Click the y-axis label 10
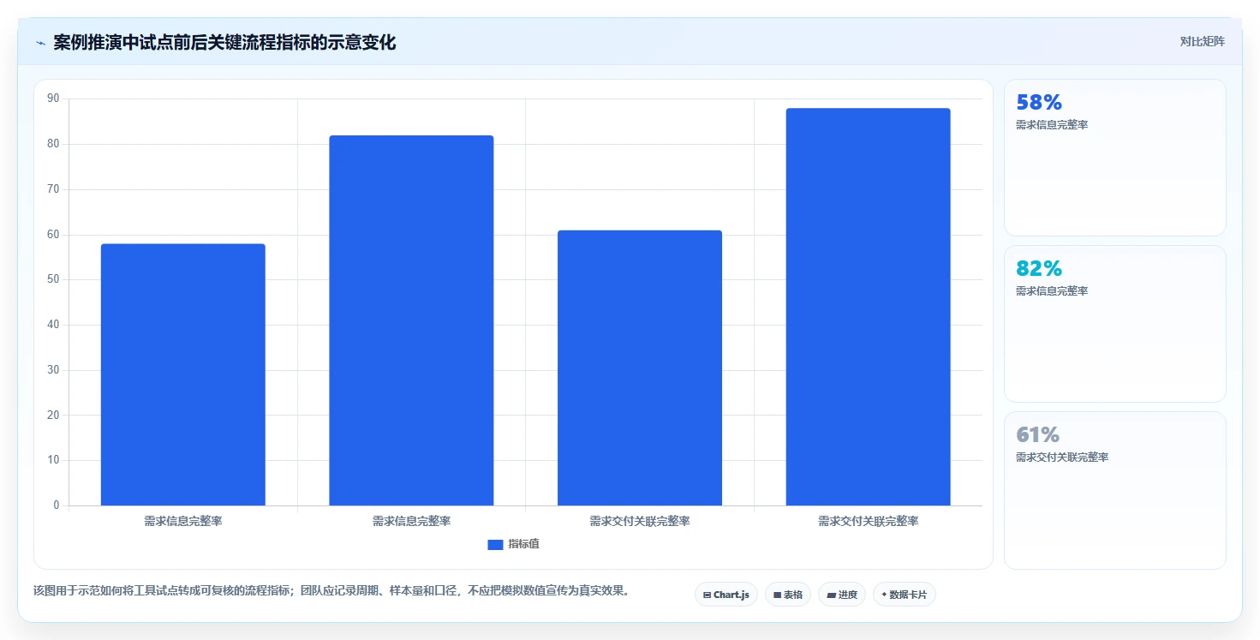The image size is (1260, 640). (54, 460)
